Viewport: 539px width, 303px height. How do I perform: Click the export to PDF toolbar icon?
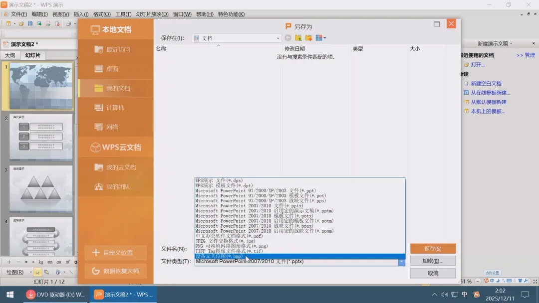pyautogui.click(x=48, y=23)
